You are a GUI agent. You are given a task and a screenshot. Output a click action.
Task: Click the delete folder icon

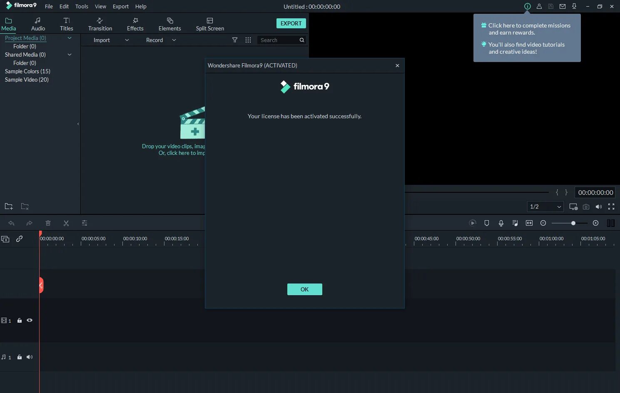point(25,206)
